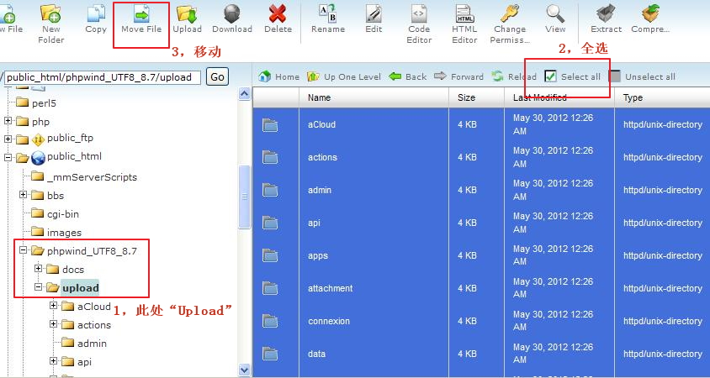Click the Compress toolbar icon

[650, 13]
